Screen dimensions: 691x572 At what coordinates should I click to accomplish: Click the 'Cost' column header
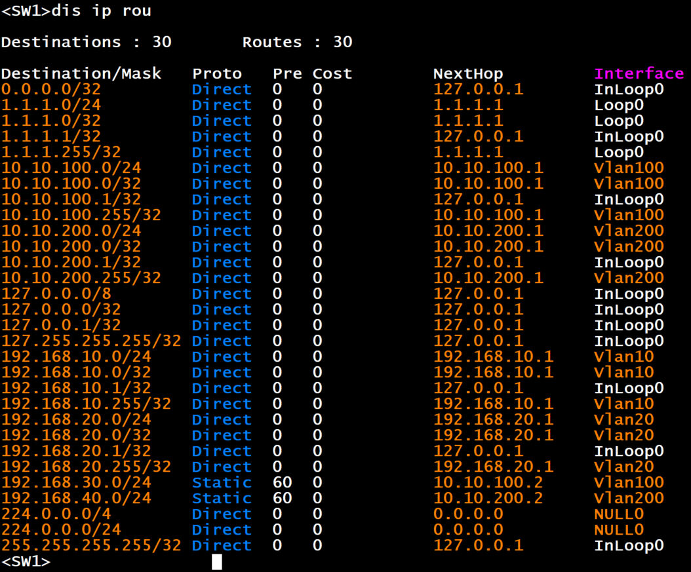(x=332, y=73)
